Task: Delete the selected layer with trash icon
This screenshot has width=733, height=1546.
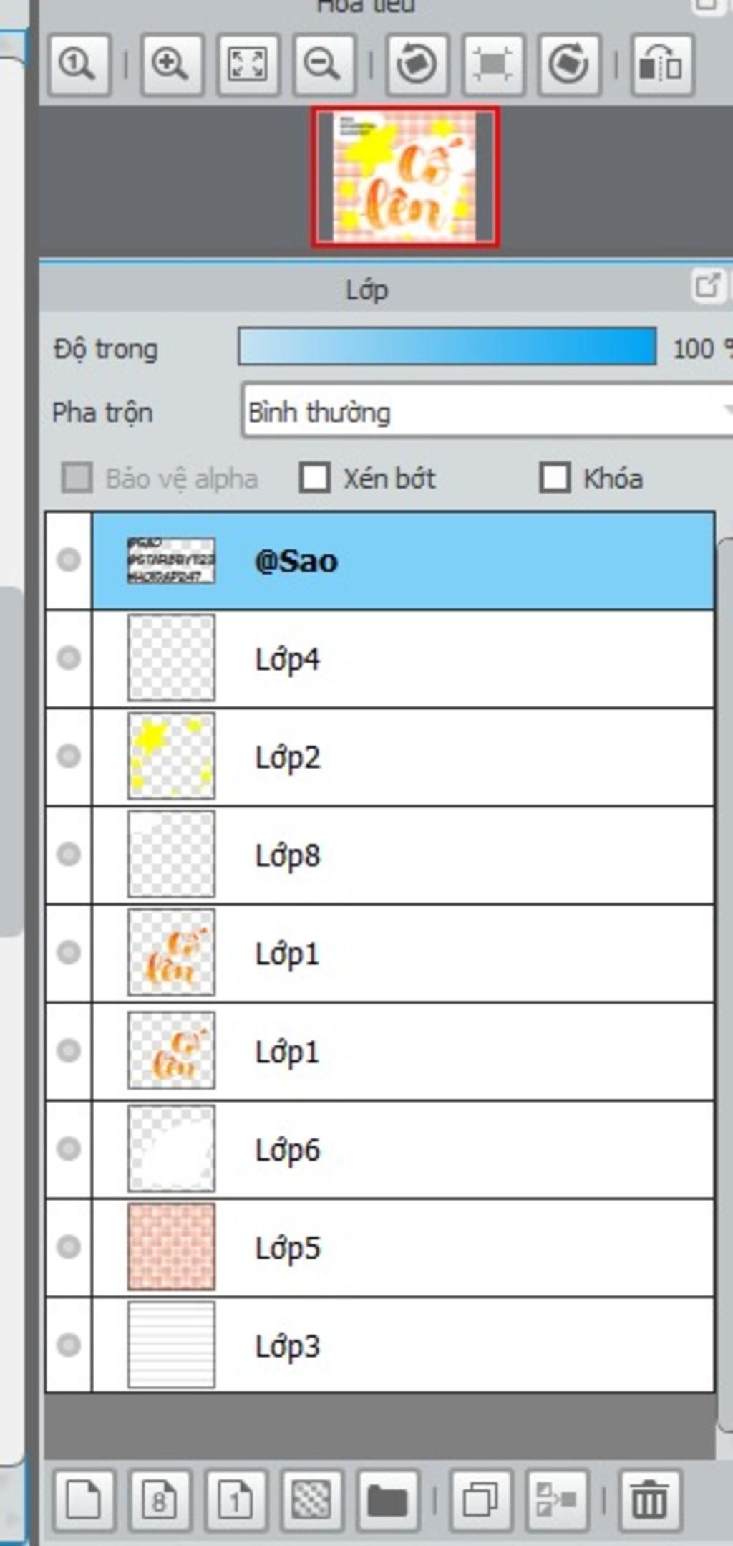Action: click(x=649, y=1500)
